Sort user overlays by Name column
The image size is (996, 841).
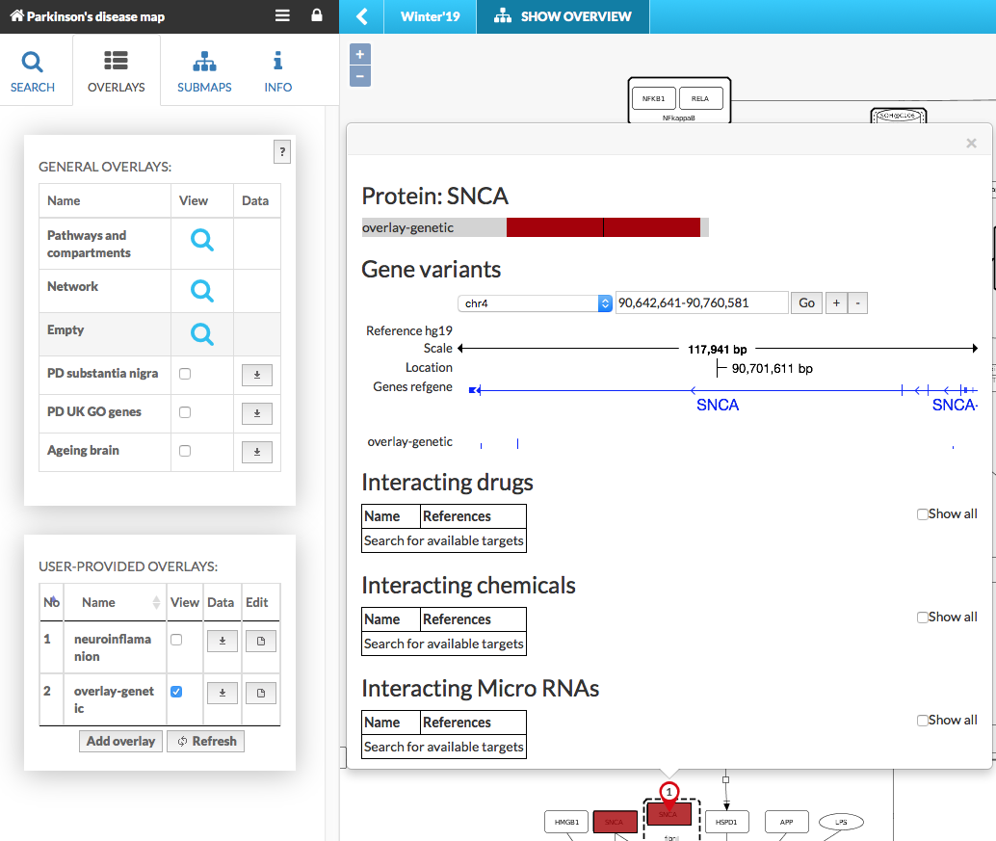117,602
